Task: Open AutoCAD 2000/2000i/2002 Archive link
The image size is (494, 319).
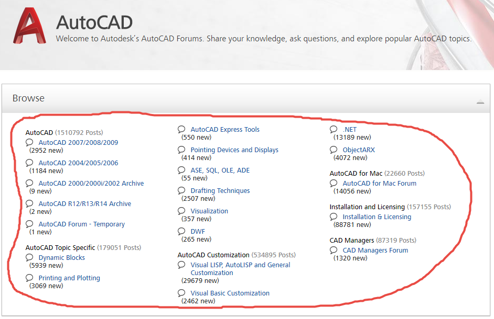Action: tap(91, 183)
